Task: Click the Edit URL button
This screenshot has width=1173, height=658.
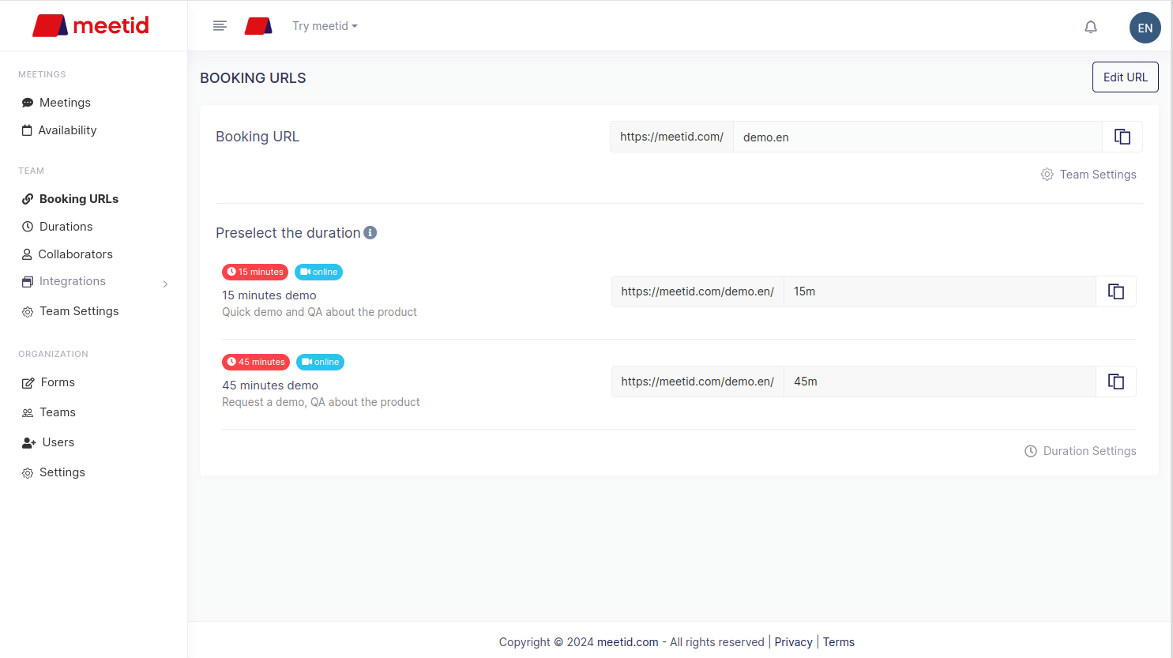Action: point(1126,77)
